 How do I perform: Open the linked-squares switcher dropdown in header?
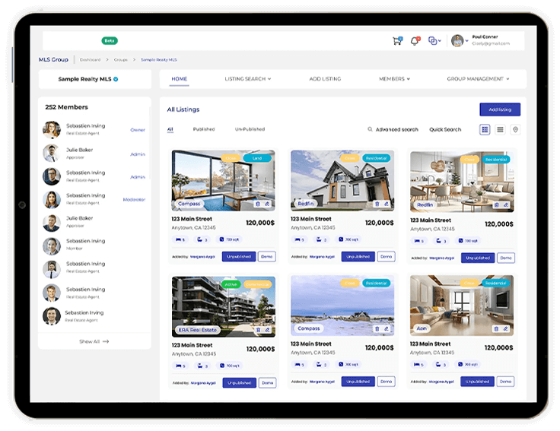click(434, 41)
